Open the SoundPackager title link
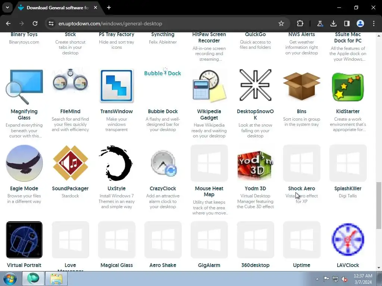 coord(70,188)
